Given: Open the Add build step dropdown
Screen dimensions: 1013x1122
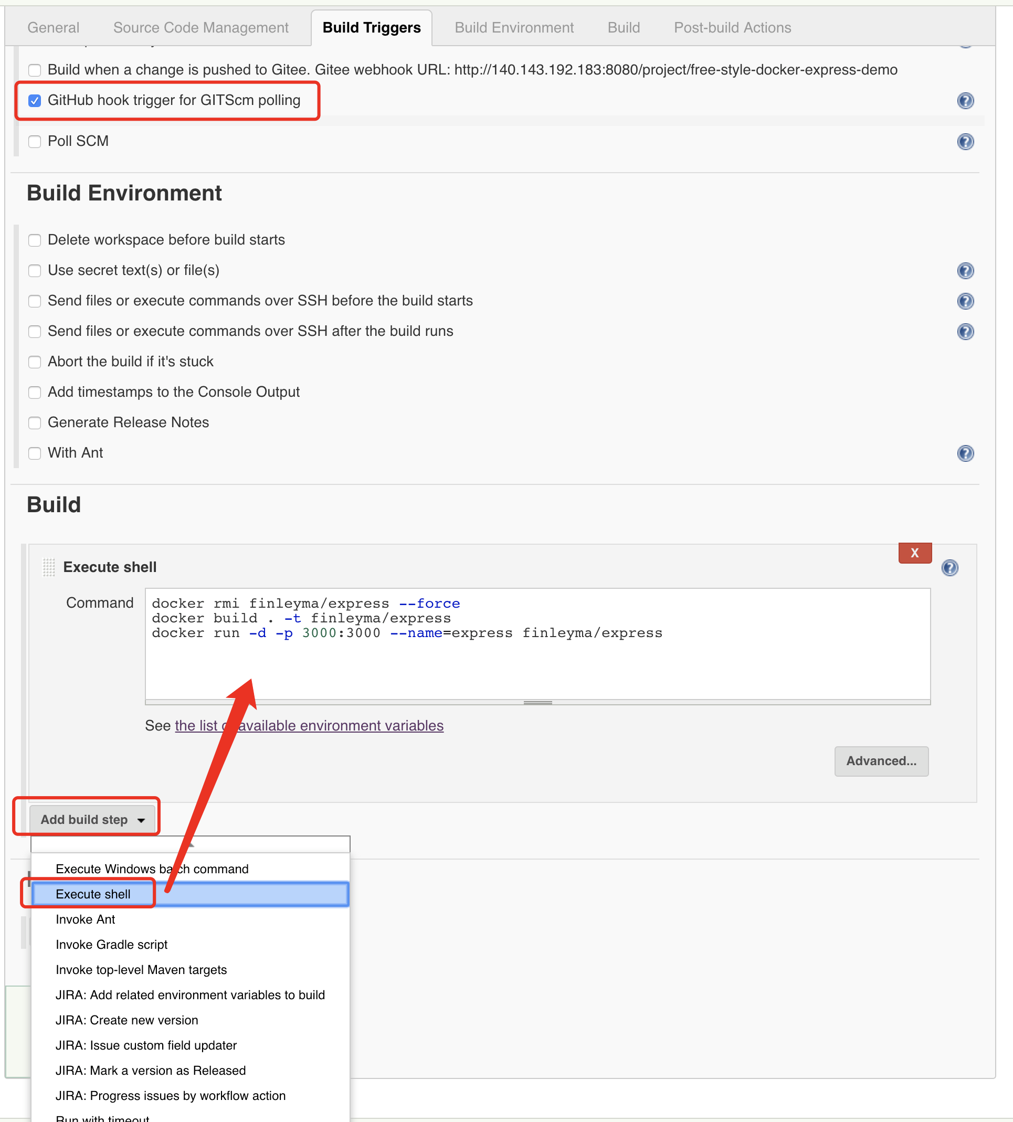Looking at the screenshot, I should coord(92,820).
